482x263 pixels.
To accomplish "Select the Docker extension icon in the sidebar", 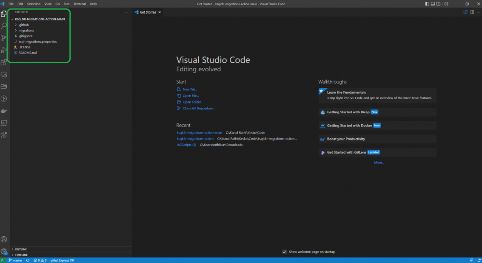I will tap(4, 111).
